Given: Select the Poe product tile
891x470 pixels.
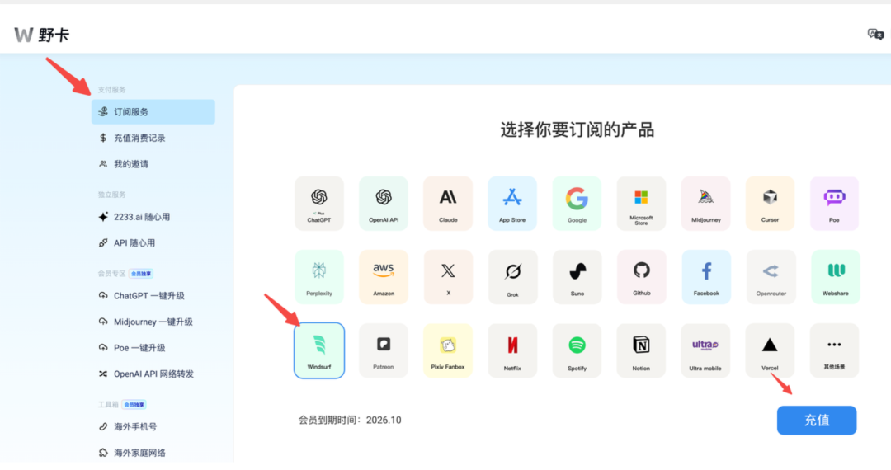Looking at the screenshot, I should 834,203.
